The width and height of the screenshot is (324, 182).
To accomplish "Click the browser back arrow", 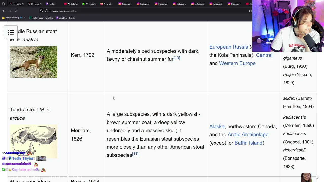I will (x=4, y=11).
